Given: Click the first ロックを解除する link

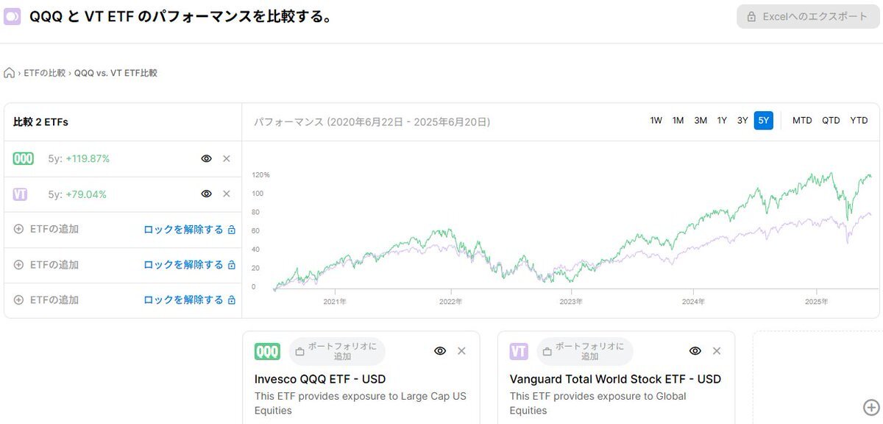Looking at the screenshot, I should click(189, 230).
